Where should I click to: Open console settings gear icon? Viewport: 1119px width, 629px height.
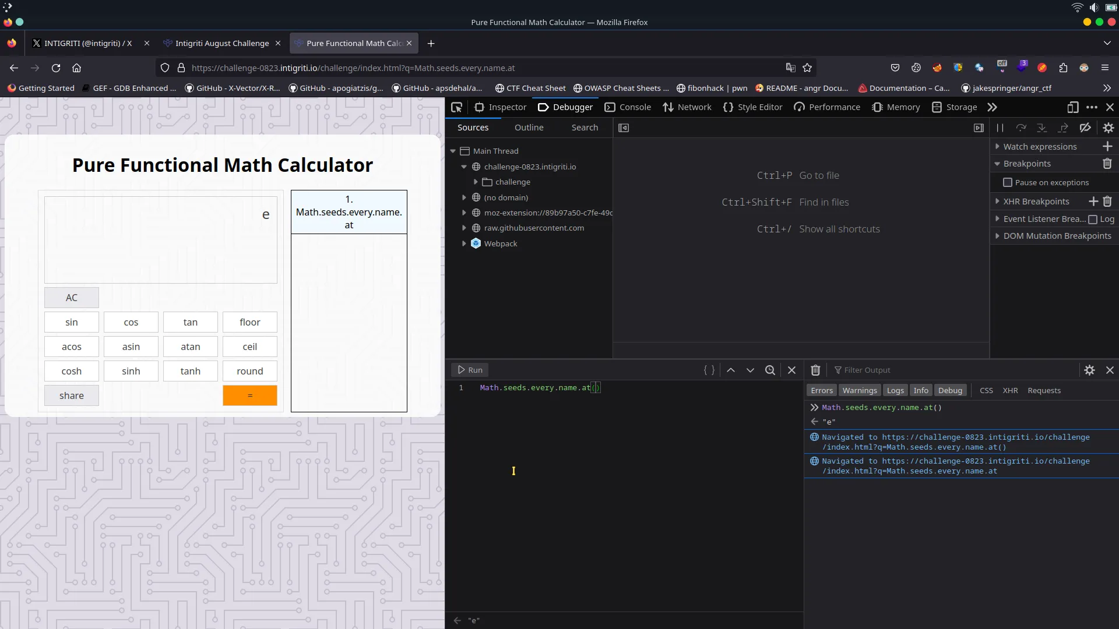pos(1089,370)
